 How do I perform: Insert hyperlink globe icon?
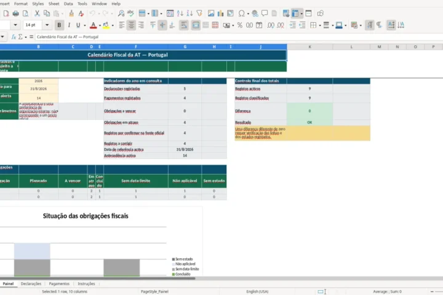point(255,14)
